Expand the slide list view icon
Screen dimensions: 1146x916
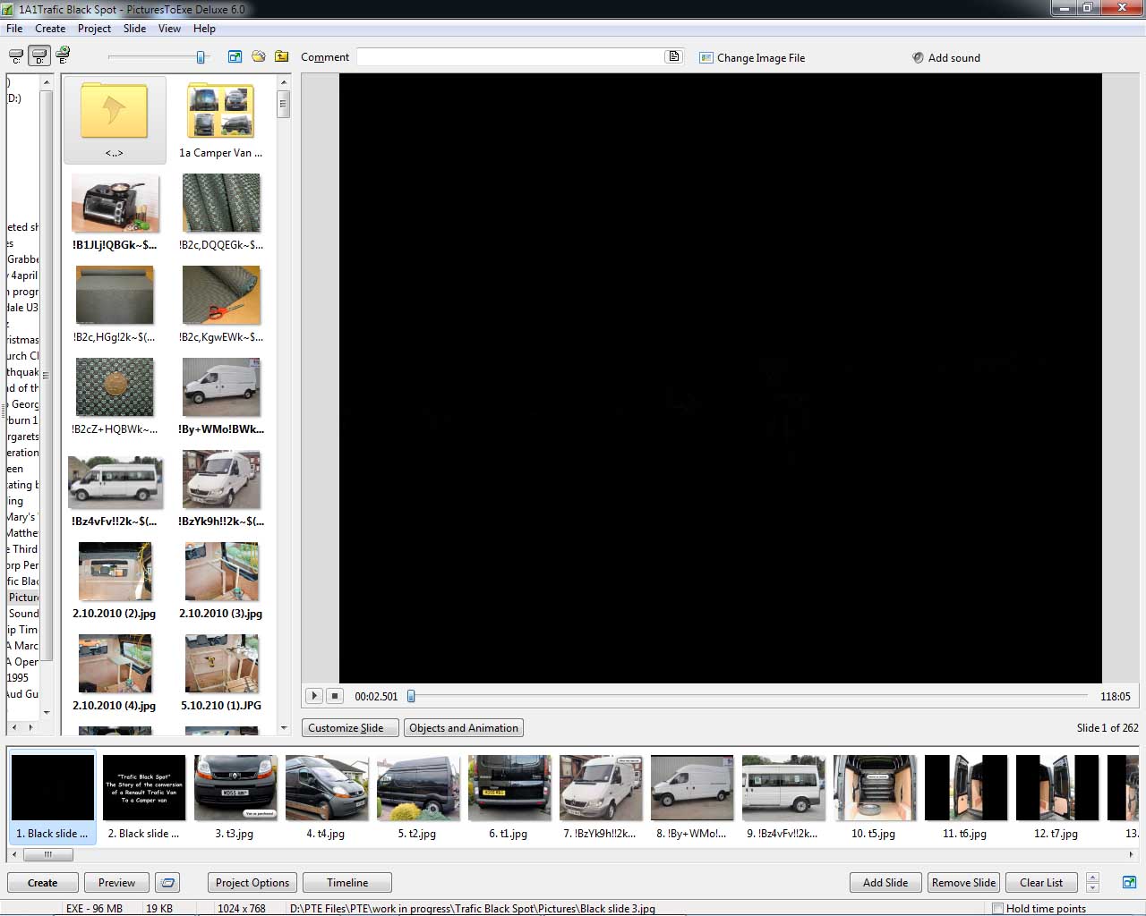tap(1129, 883)
